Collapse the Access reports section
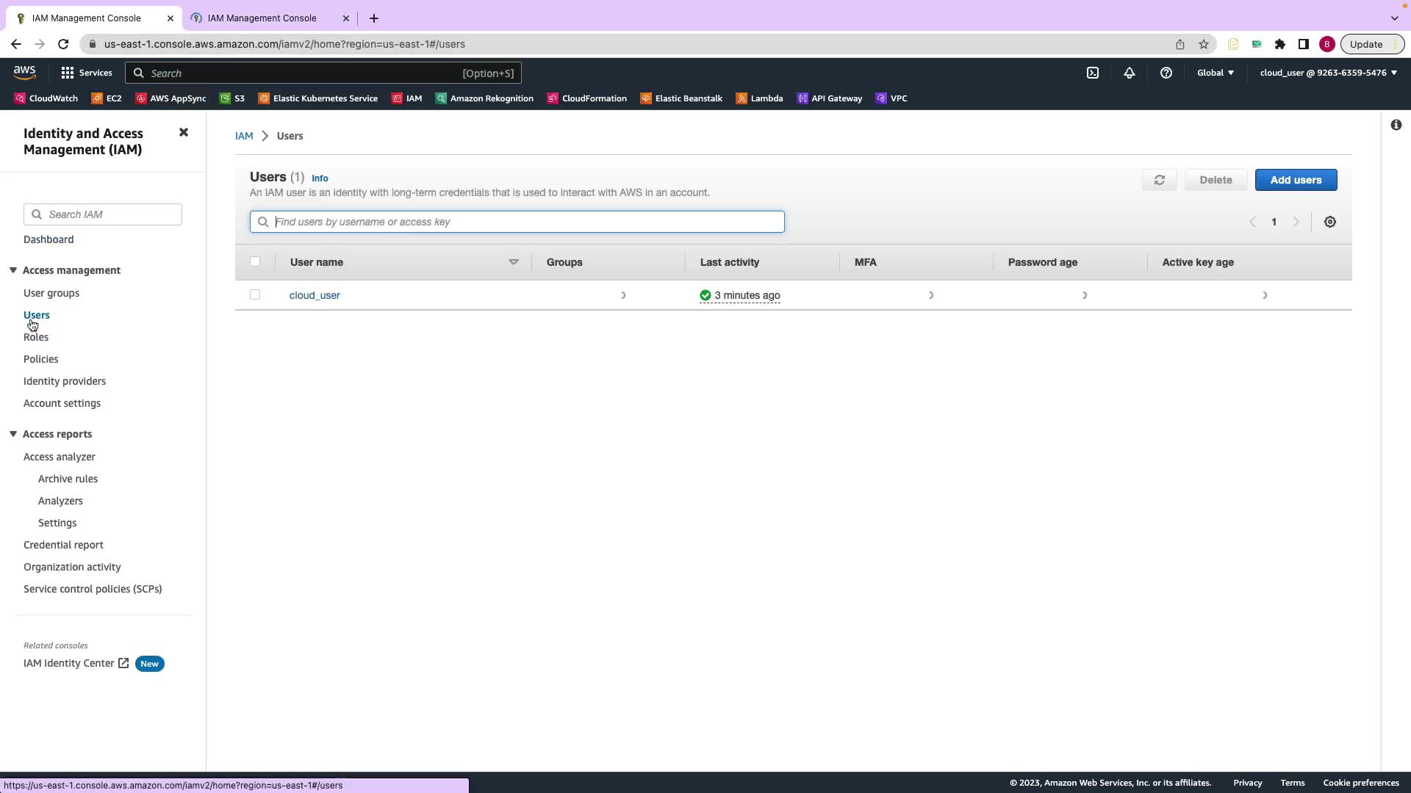The image size is (1411, 793). click(x=13, y=434)
